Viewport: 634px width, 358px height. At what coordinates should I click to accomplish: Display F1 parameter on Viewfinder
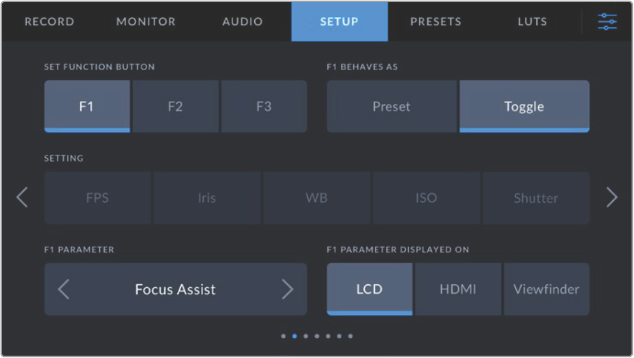point(546,289)
